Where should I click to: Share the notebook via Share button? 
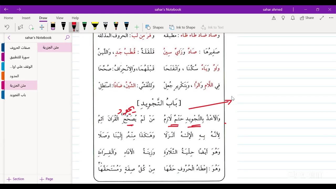307,18
